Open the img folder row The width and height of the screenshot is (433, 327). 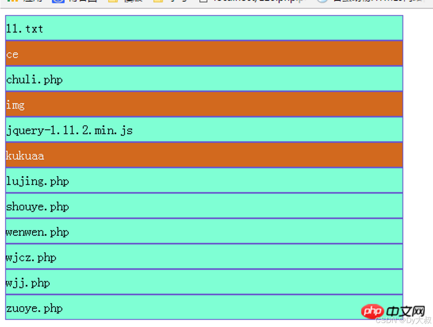[x=204, y=104]
